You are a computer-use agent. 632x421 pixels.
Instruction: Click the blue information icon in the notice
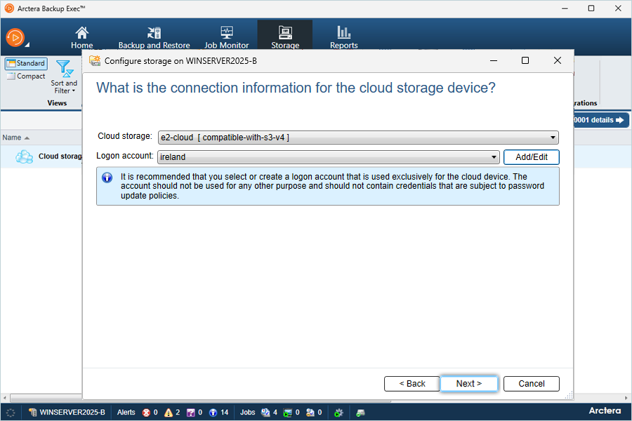click(x=107, y=178)
